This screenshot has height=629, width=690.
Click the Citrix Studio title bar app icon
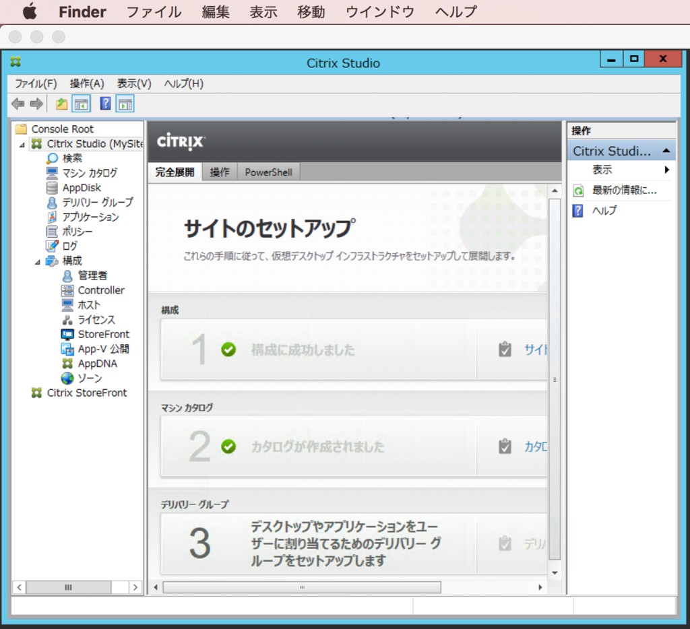(x=16, y=62)
